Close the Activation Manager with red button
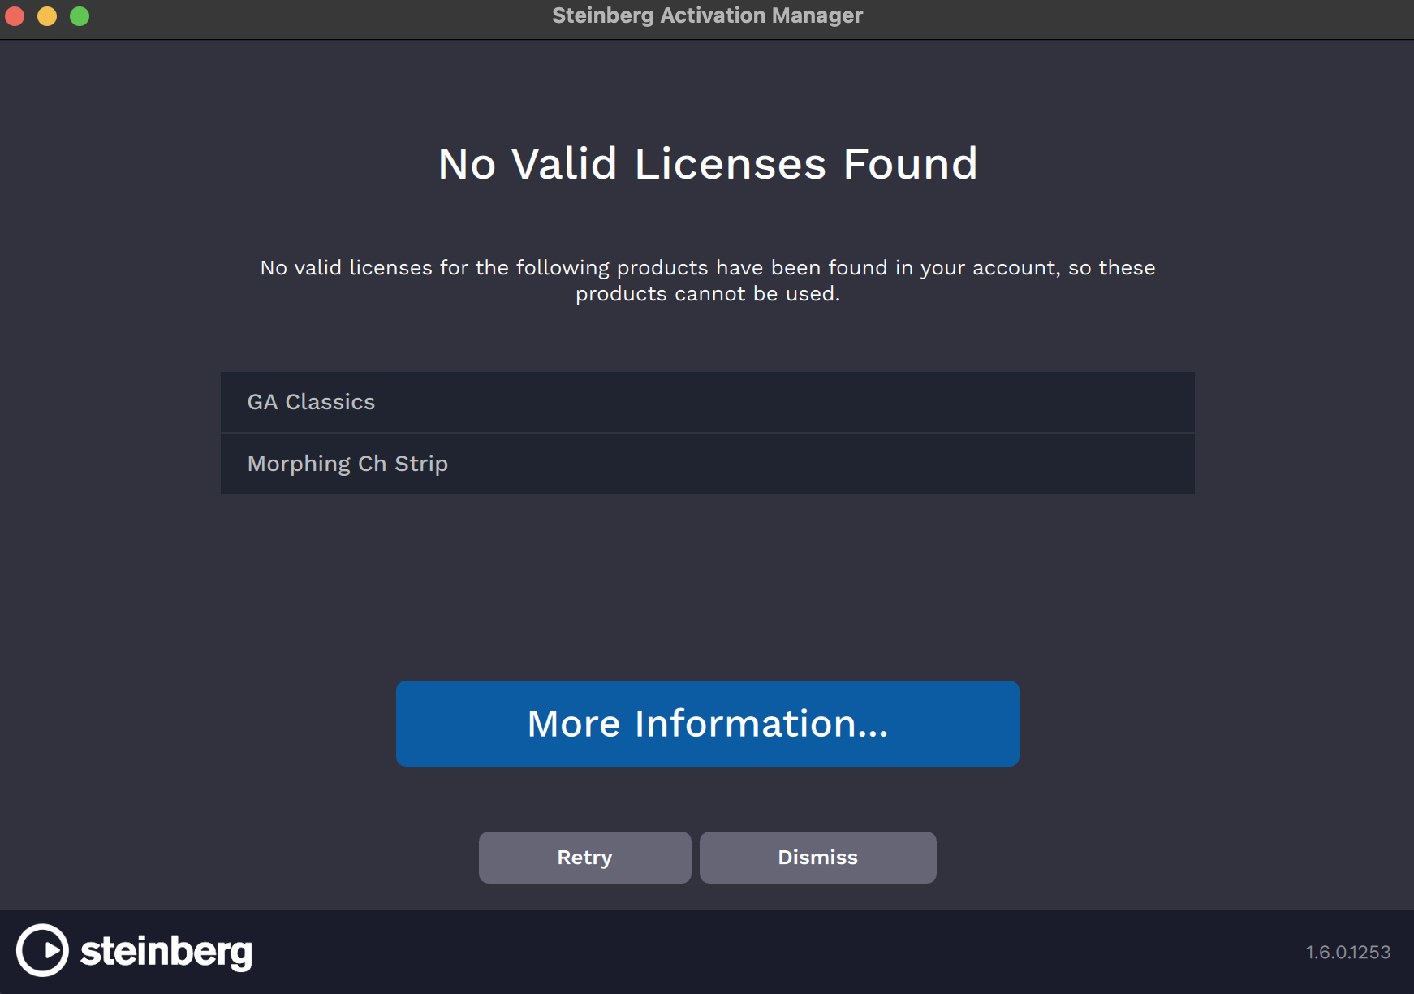Image resolution: width=1414 pixels, height=994 pixels. (15, 16)
